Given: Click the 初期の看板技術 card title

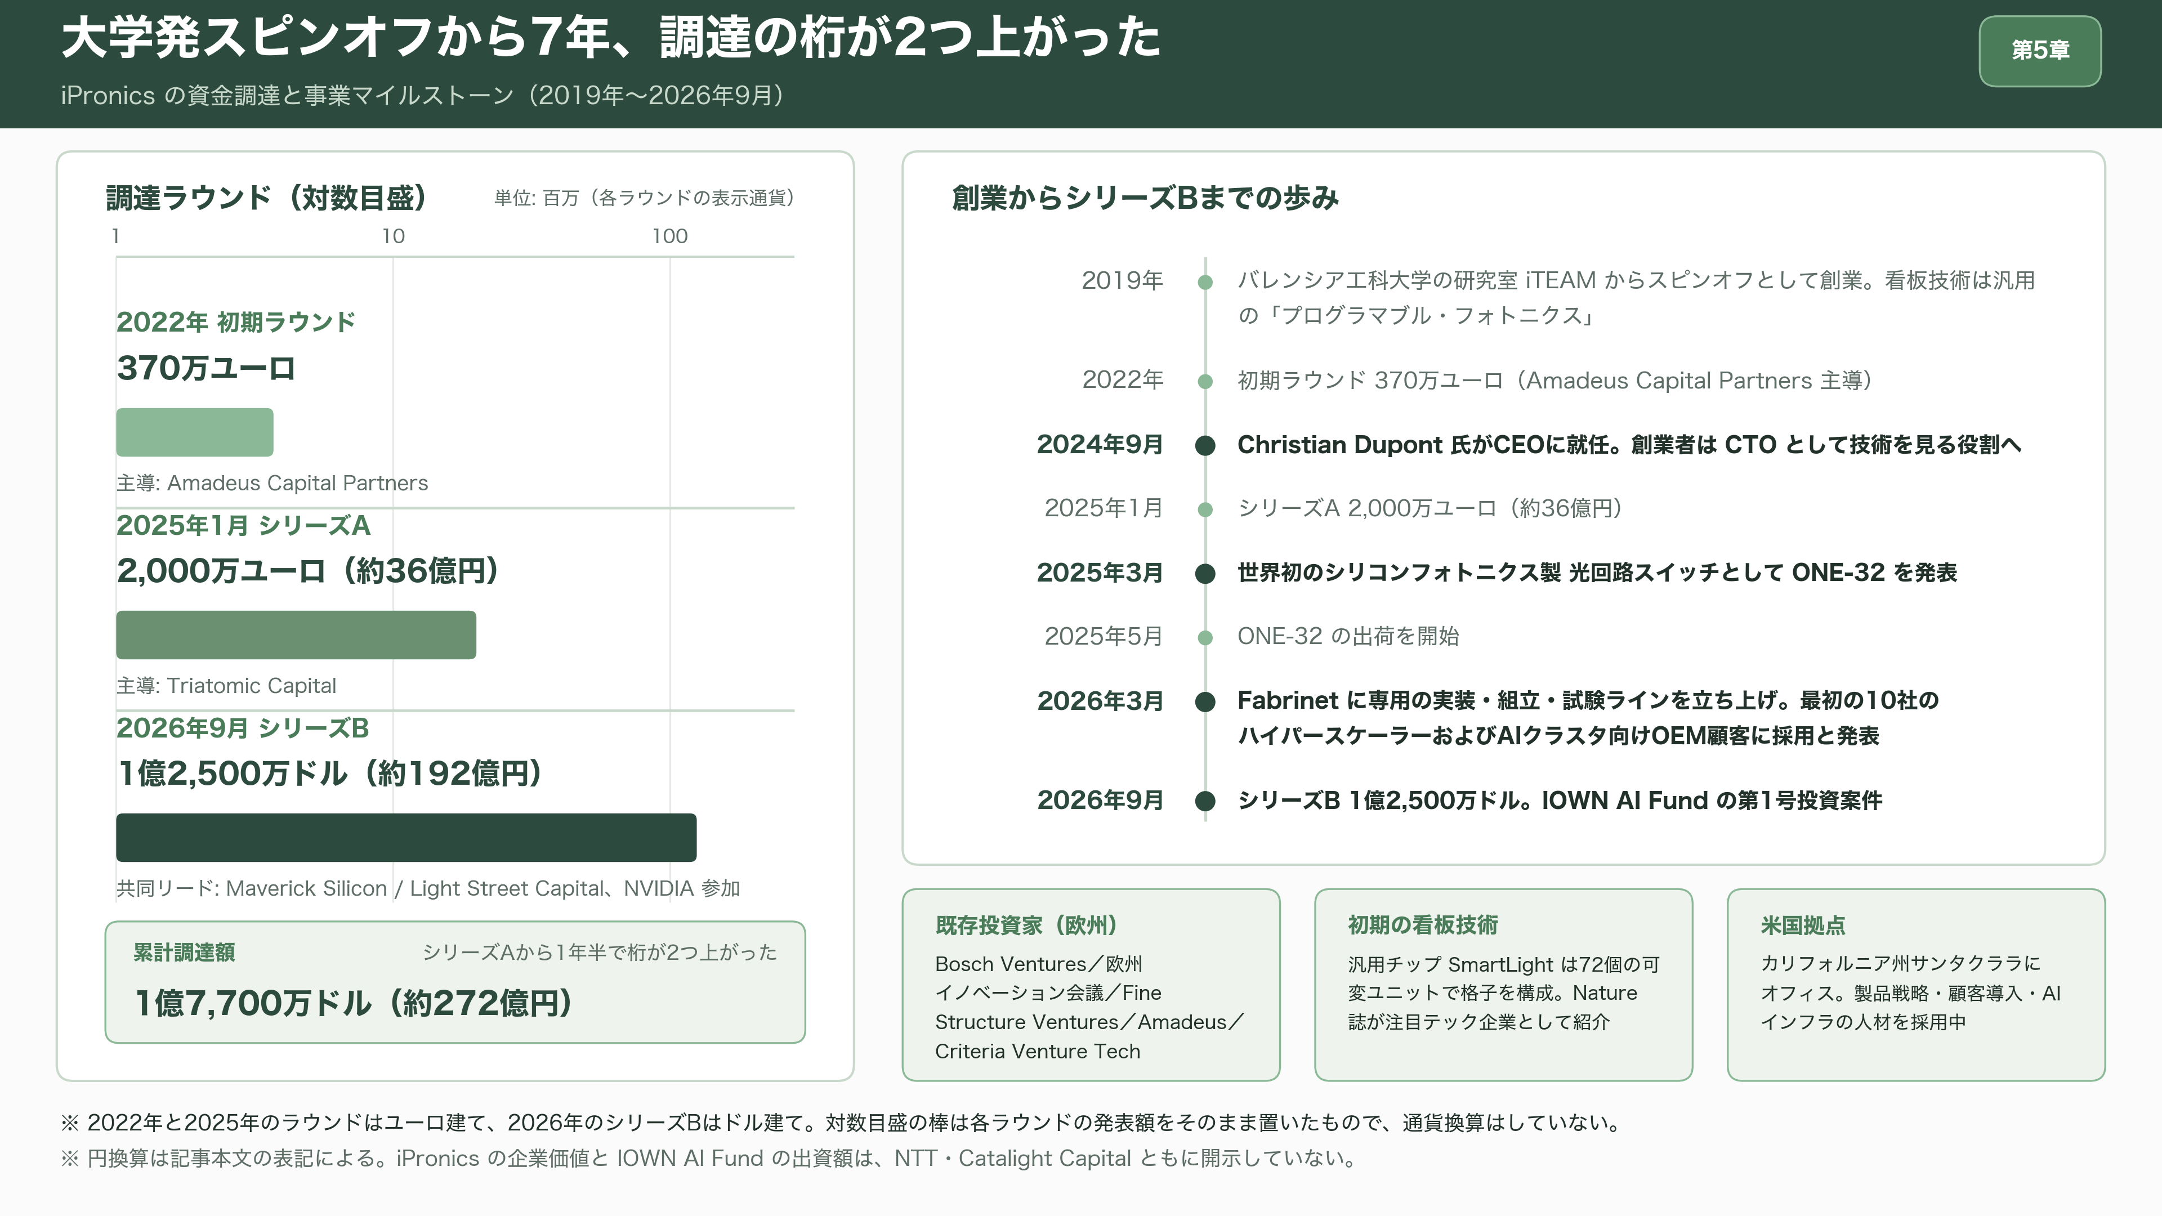Looking at the screenshot, I should [1423, 926].
